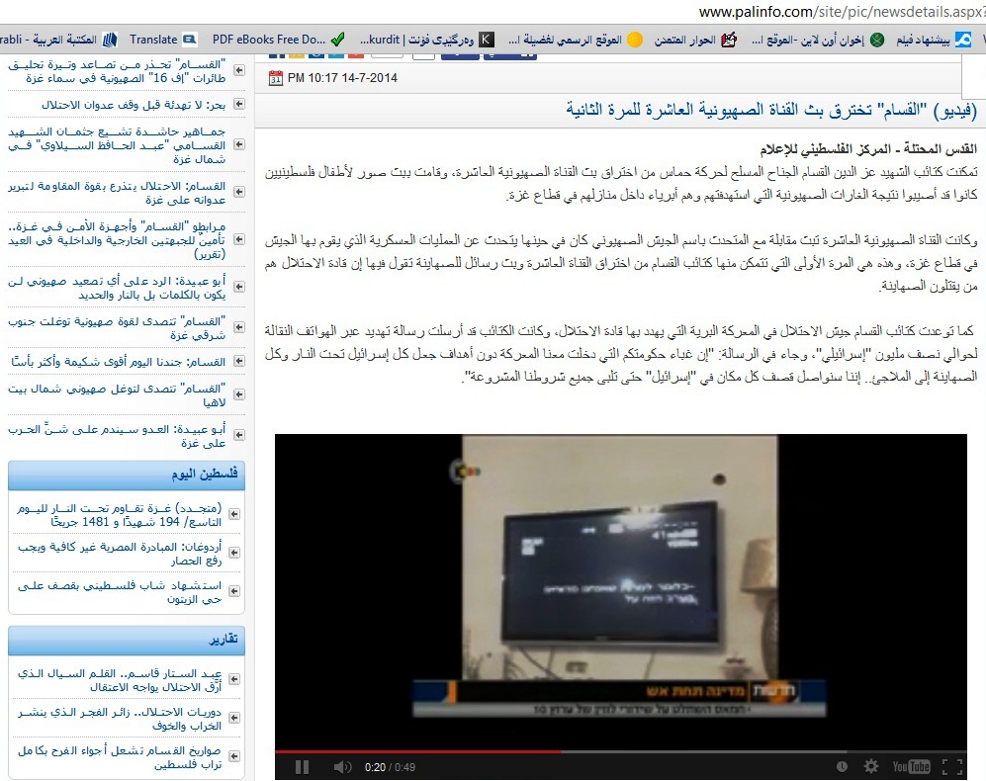Mute the video with speaker icon
The height and width of the screenshot is (781, 986).
(x=342, y=767)
